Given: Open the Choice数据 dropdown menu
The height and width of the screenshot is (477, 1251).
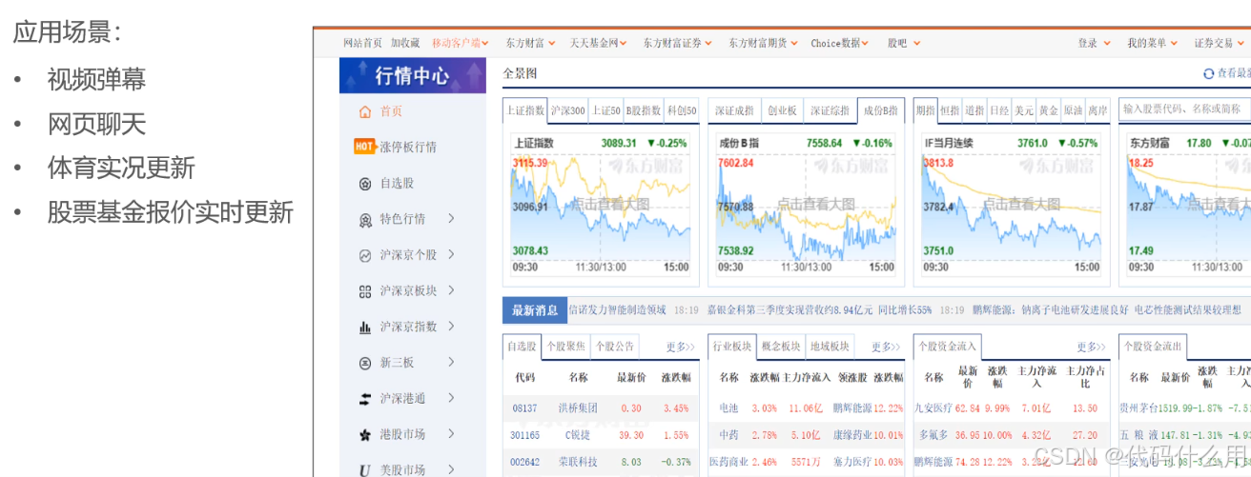Looking at the screenshot, I should (x=840, y=43).
